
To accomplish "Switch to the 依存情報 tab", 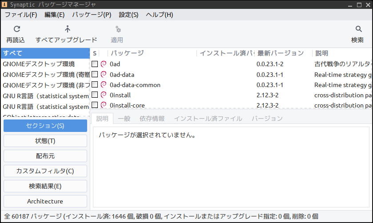I will tap(152, 119).
